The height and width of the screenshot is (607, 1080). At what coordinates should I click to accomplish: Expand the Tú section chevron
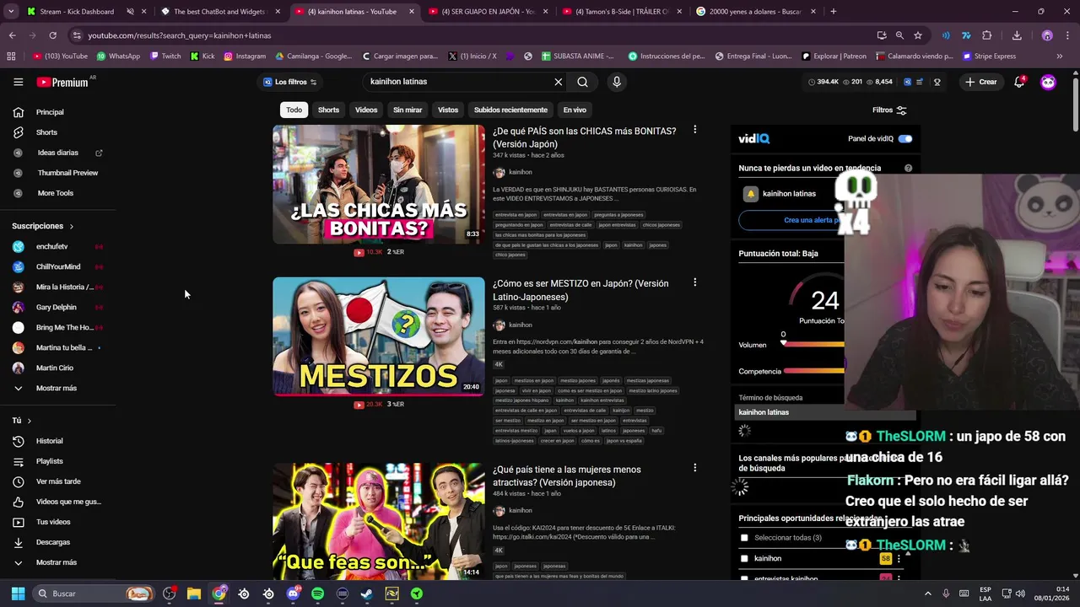(x=29, y=421)
